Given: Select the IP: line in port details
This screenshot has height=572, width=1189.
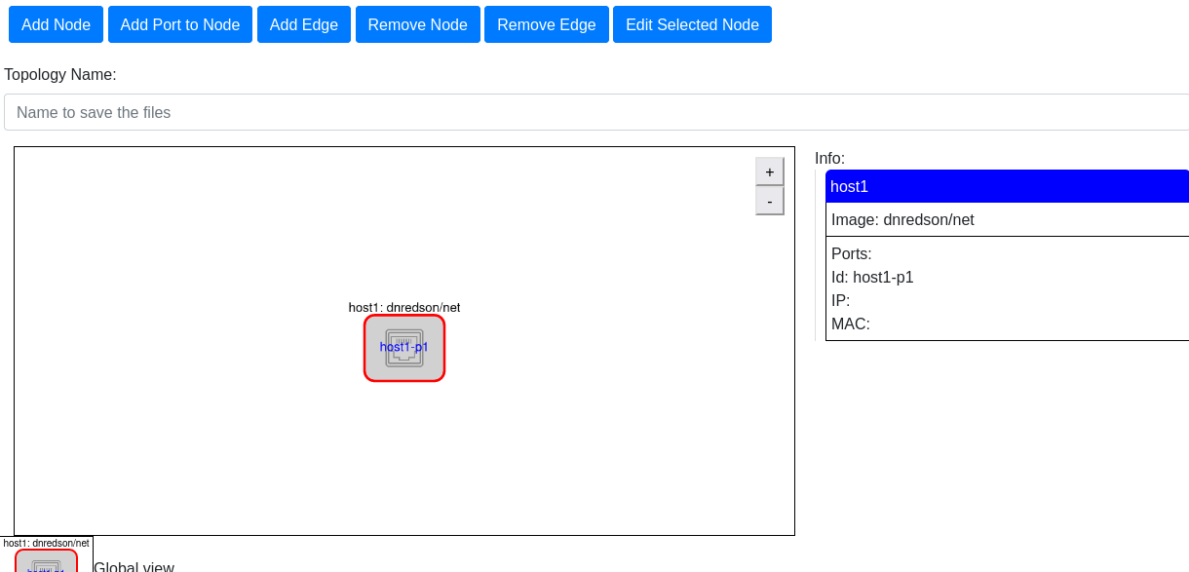Looking at the screenshot, I should (840, 301).
